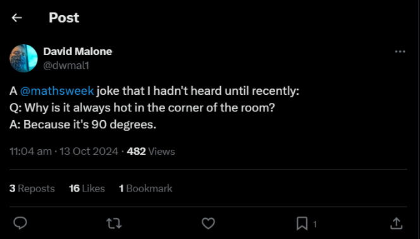Viewport: 420px width, 239px height.
Task: Go back using the left arrow
Action: (x=16, y=18)
